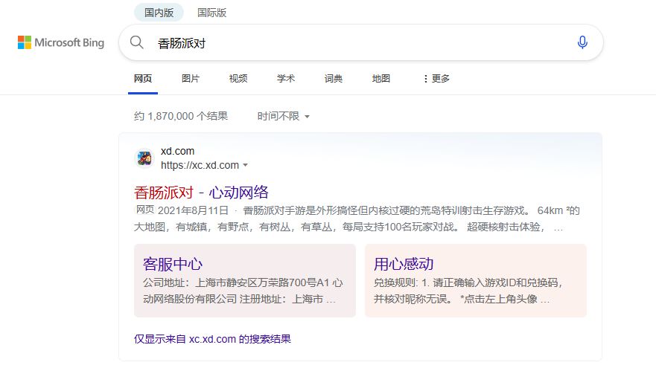Open the 用心感动 sitelink
Viewport: 656px width, 365px height.
point(404,264)
